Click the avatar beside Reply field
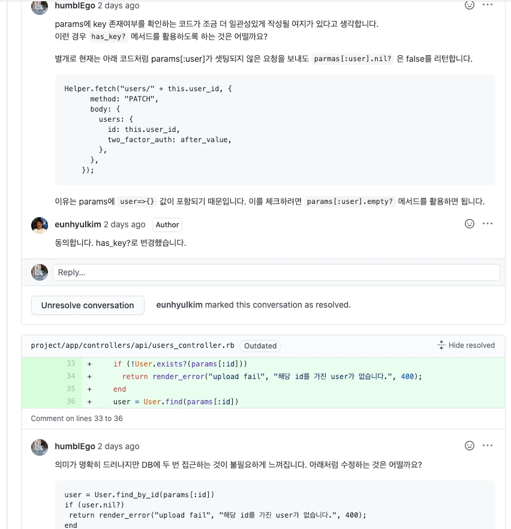This screenshot has width=511, height=529. point(40,272)
